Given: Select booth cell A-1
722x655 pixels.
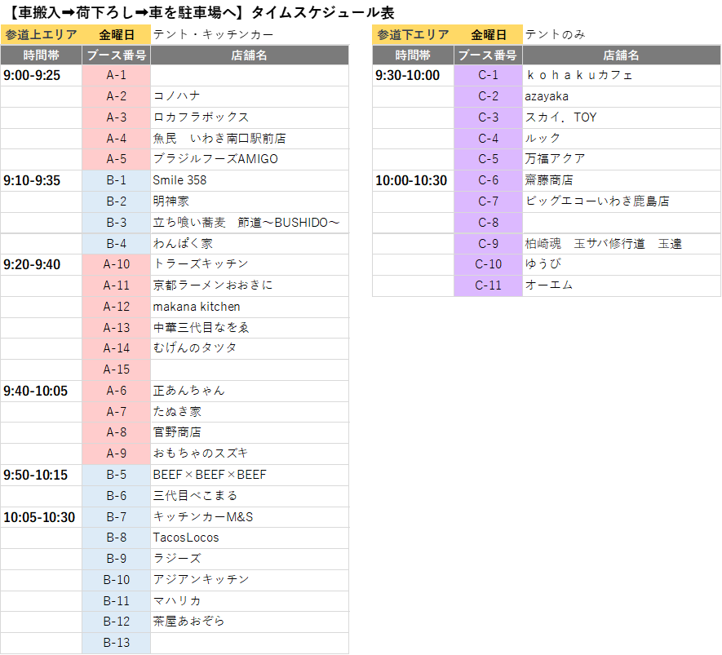Looking at the screenshot, I should (x=117, y=75).
